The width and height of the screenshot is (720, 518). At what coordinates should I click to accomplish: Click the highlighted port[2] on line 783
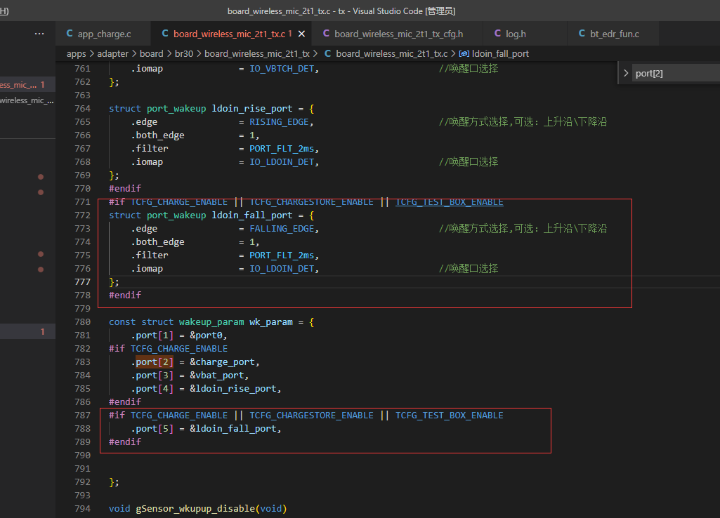[x=155, y=362]
